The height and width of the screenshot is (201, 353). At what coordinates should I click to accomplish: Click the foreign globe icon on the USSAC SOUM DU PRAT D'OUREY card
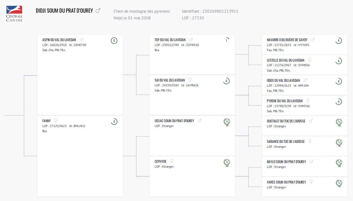click(x=227, y=122)
